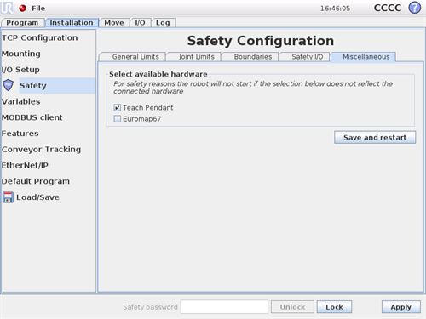
Task: Click the Unlock button
Action: (292, 307)
